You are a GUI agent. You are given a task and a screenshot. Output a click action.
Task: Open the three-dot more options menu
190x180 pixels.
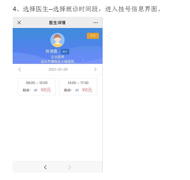point(96,23)
